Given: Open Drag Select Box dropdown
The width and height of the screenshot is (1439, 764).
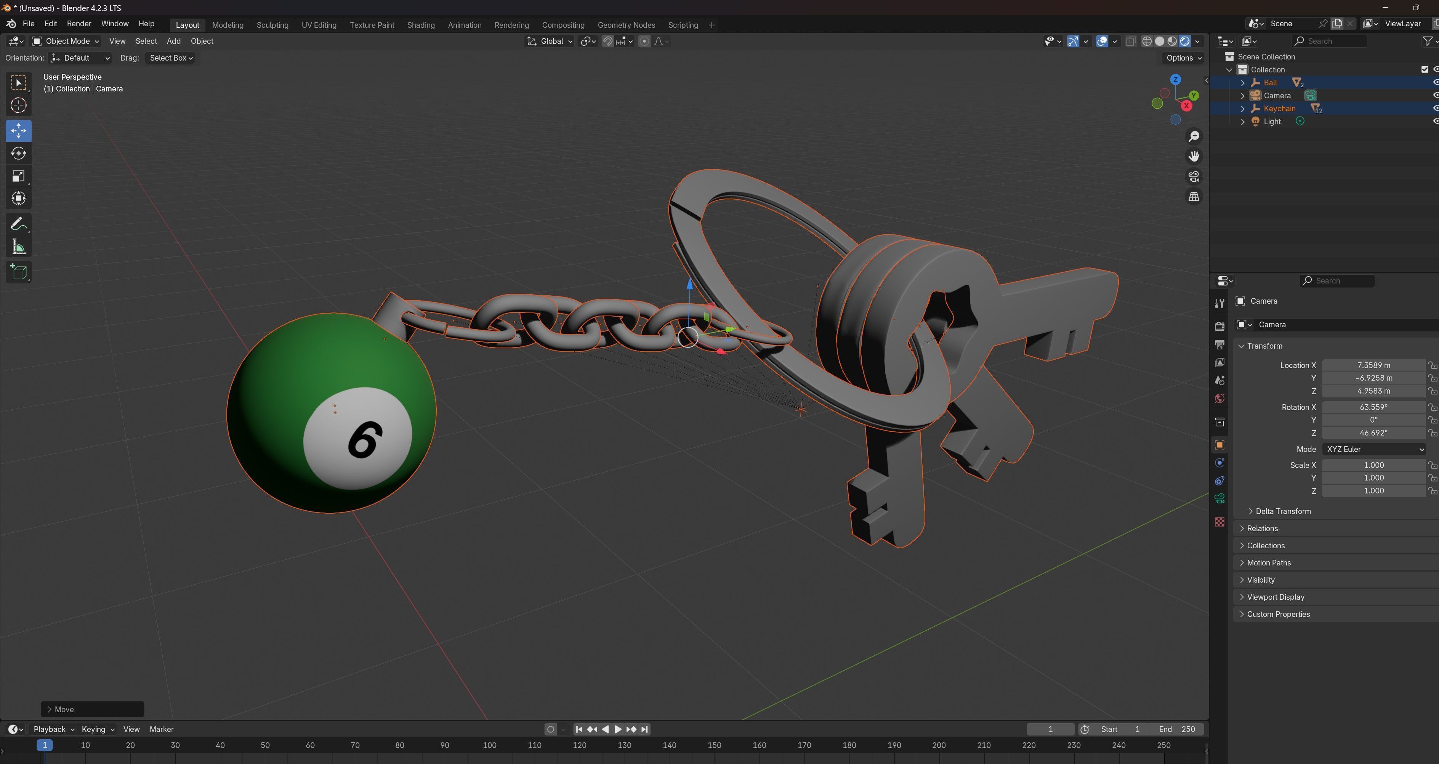Looking at the screenshot, I should click(170, 58).
